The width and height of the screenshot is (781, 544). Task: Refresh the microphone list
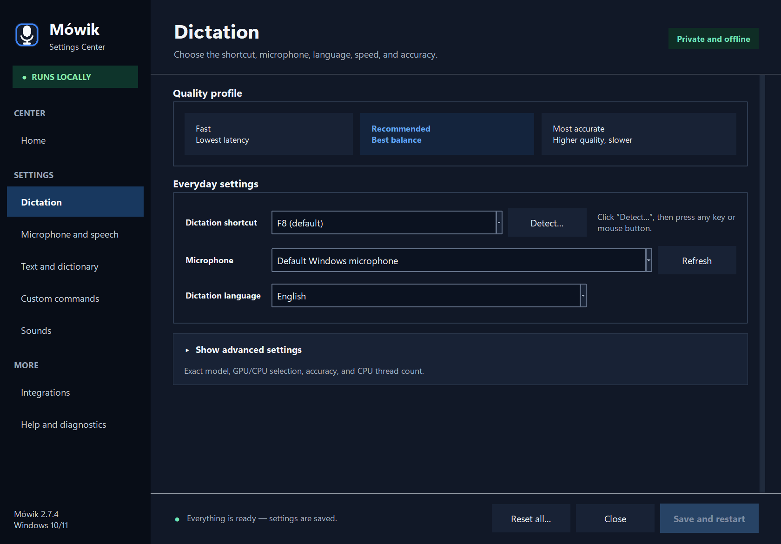(697, 260)
